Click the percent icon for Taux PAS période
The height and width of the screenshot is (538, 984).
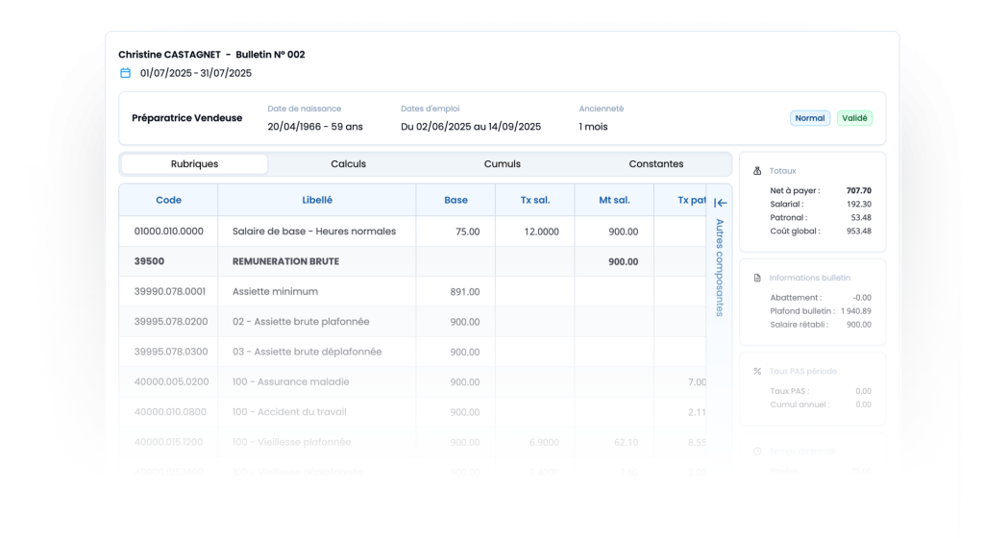(x=757, y=371)
